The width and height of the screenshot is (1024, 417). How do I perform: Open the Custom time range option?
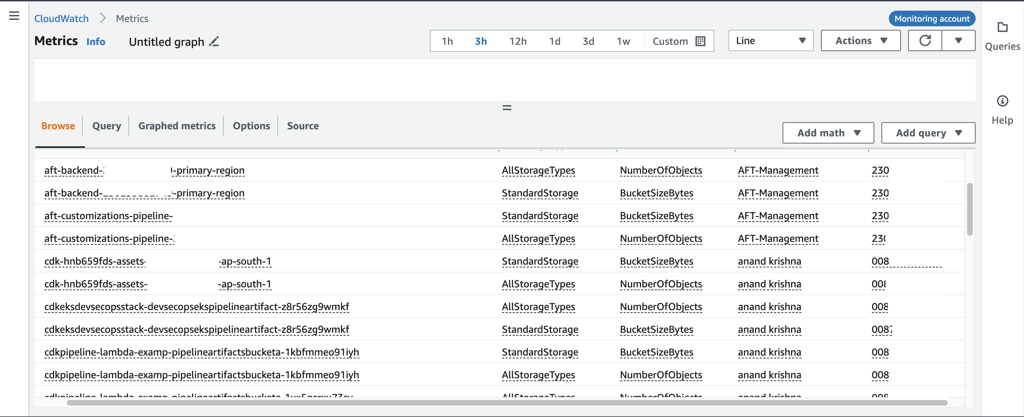point(678,41)
